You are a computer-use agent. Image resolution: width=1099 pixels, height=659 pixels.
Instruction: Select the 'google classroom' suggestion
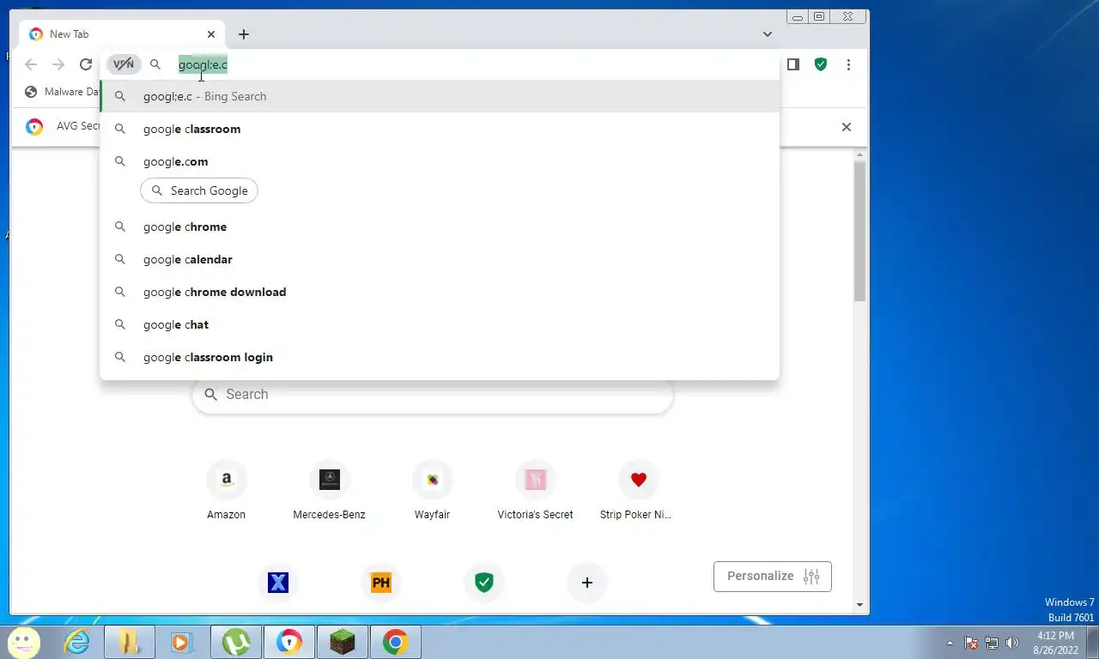pyautogui.click(x=440, y=129)
